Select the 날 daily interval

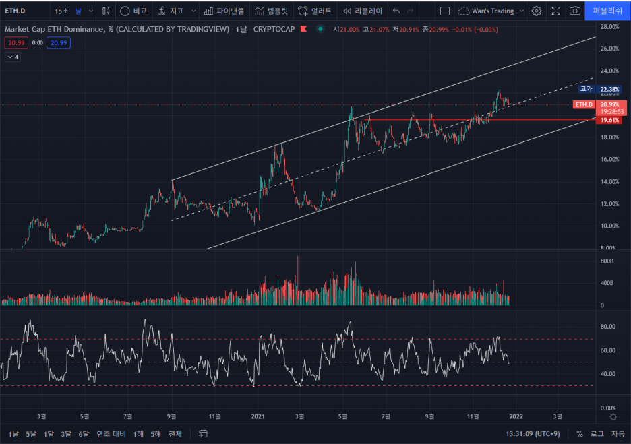point(78,11)
